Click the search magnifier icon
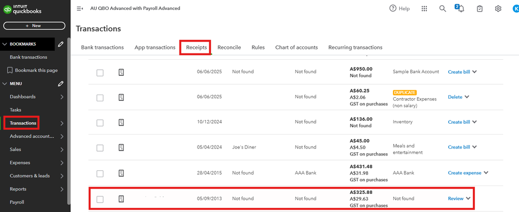This screenshot has width=519, height=212. point(443,9)
